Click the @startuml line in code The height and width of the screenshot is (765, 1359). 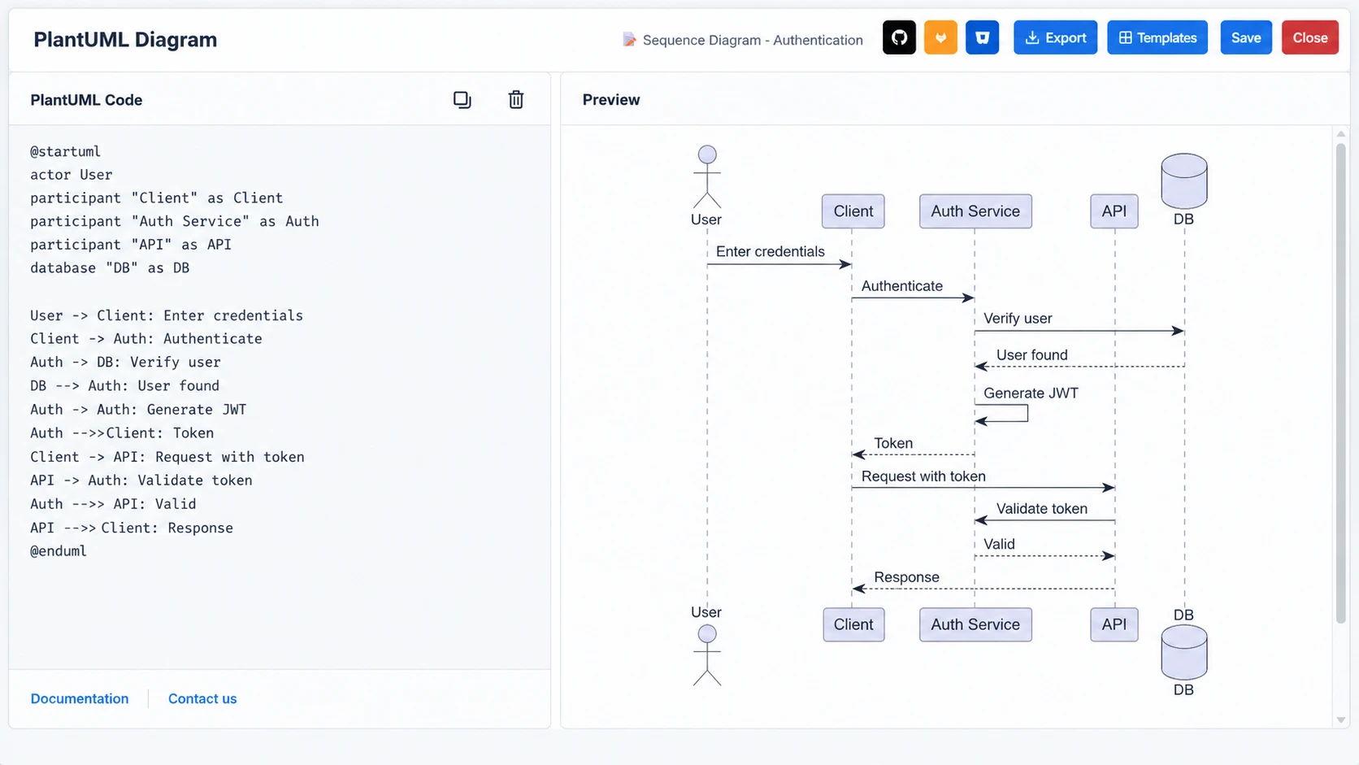(66, 151)
